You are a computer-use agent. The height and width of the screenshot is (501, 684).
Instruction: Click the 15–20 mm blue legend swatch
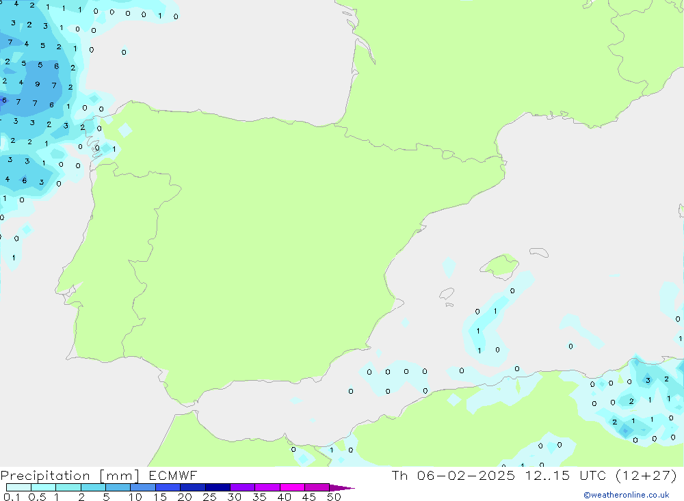point(168,487)
